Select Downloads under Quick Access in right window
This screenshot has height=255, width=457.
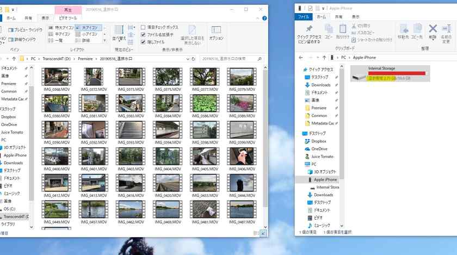[320, 85]
